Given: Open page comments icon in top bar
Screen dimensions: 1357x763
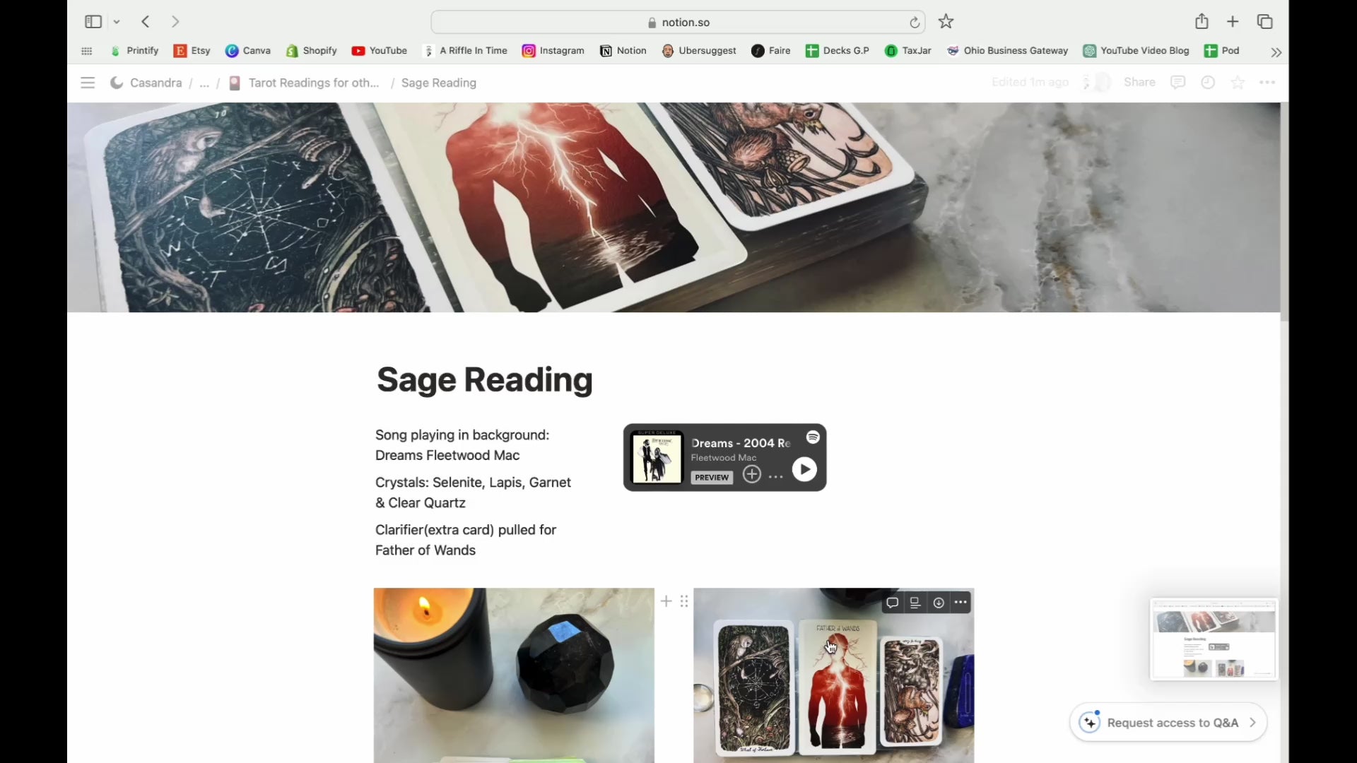Looking at the screenshot, I should click(1177, 83).
